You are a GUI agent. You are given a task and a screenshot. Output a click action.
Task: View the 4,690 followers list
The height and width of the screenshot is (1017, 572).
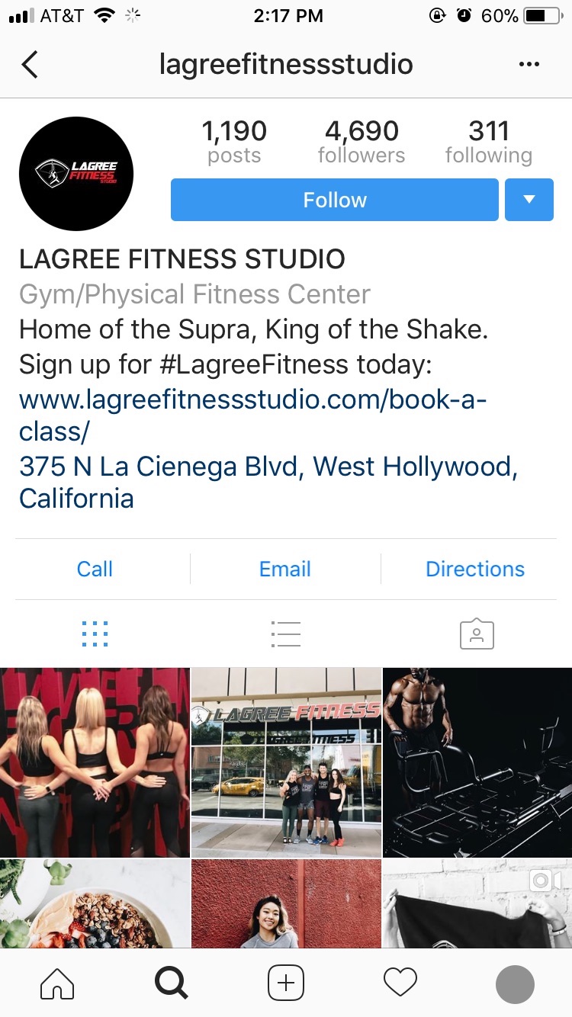point(362,142)
